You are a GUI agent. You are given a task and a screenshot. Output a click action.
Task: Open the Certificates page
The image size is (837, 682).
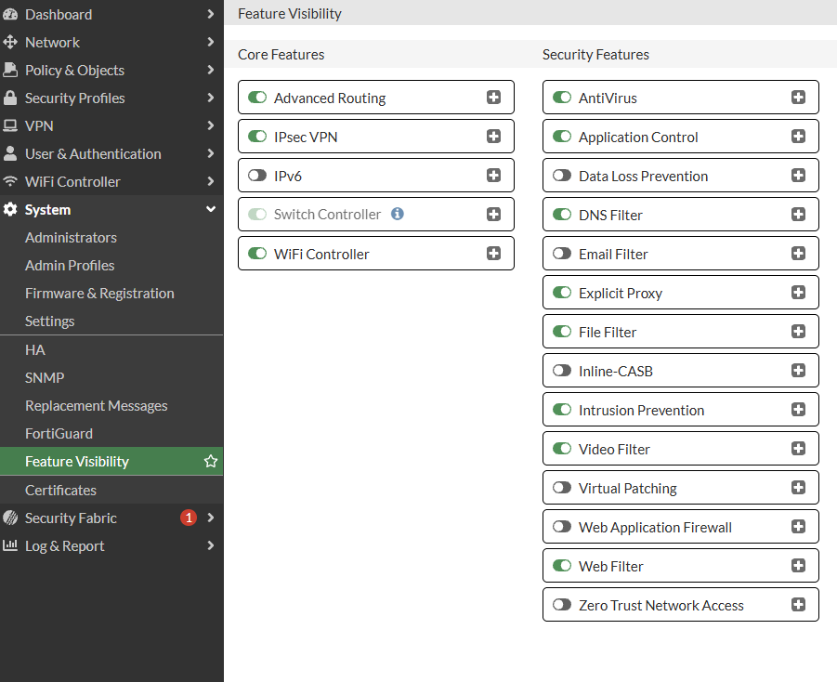[x=60, y=490]
